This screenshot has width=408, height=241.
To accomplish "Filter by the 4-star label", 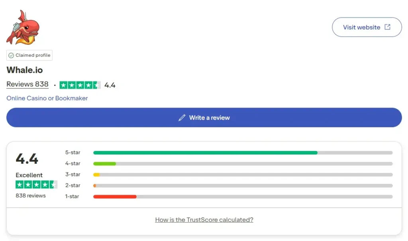I will coord(73,163).
